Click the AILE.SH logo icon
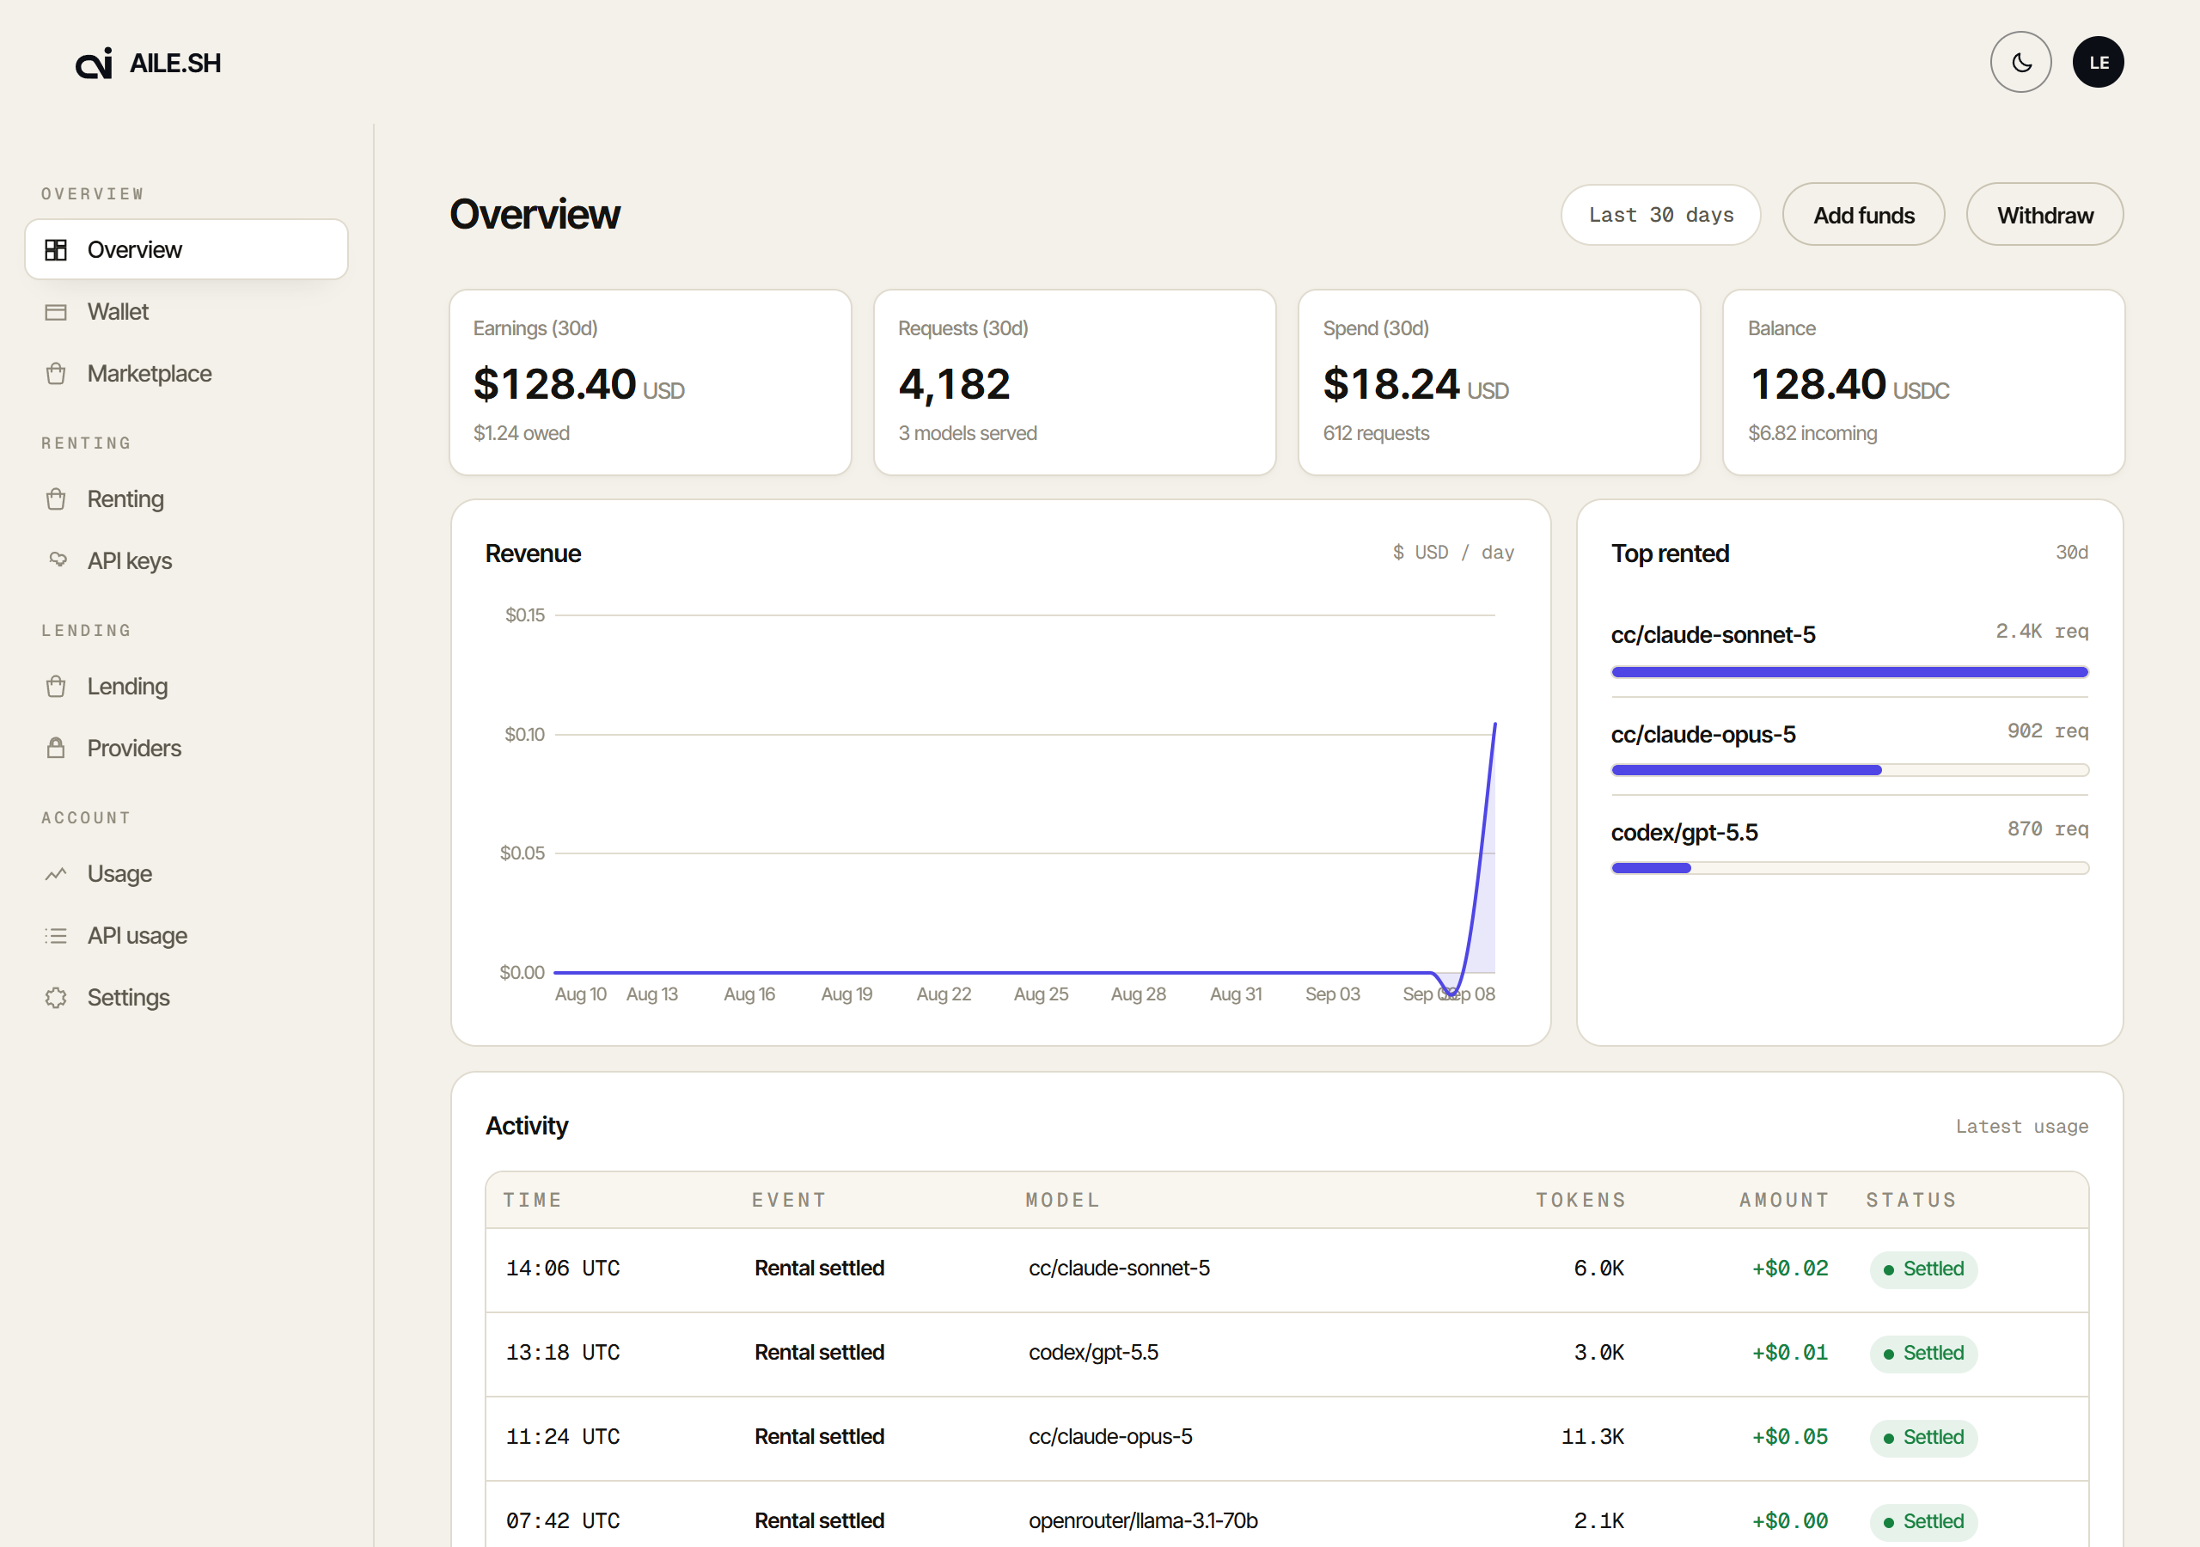2200x1547 pixels. (94, 64)
